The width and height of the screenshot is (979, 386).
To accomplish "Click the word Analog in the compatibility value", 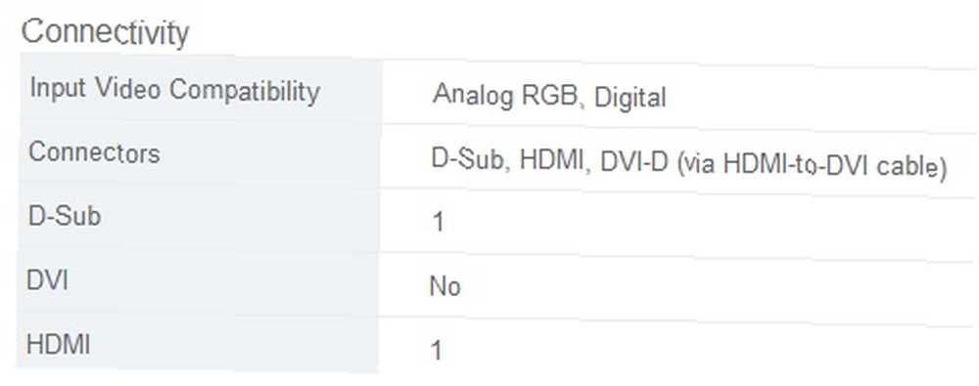I will [x=473, y=97].
